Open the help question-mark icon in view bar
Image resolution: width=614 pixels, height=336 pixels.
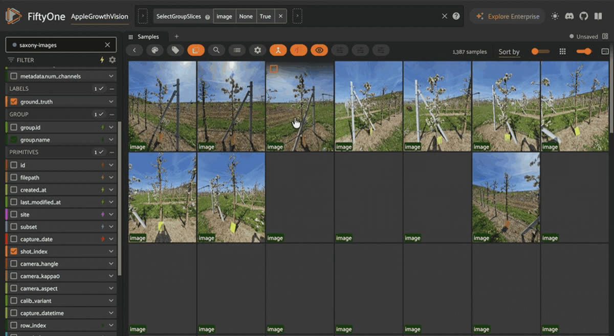point(456,16)
